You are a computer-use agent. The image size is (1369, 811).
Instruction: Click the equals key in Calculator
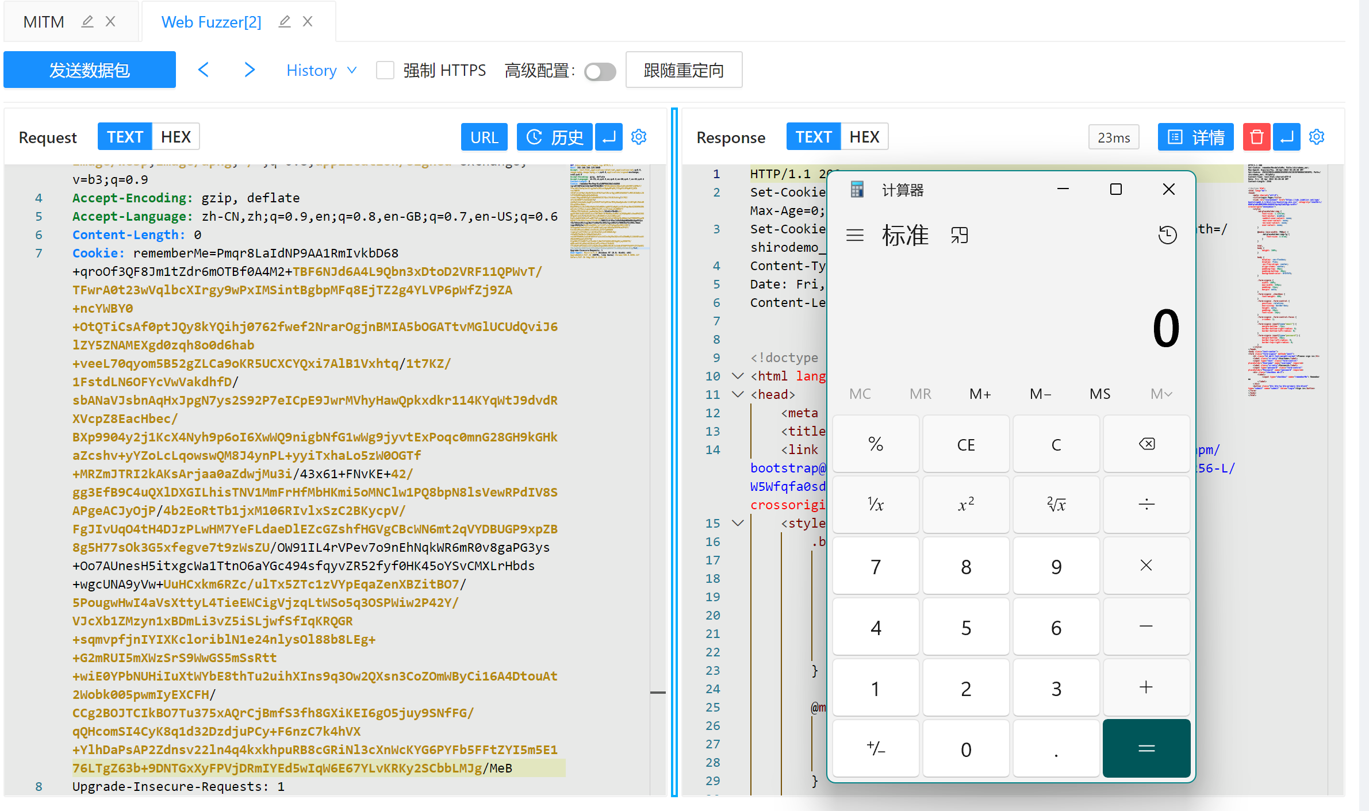coord(1146,748)
